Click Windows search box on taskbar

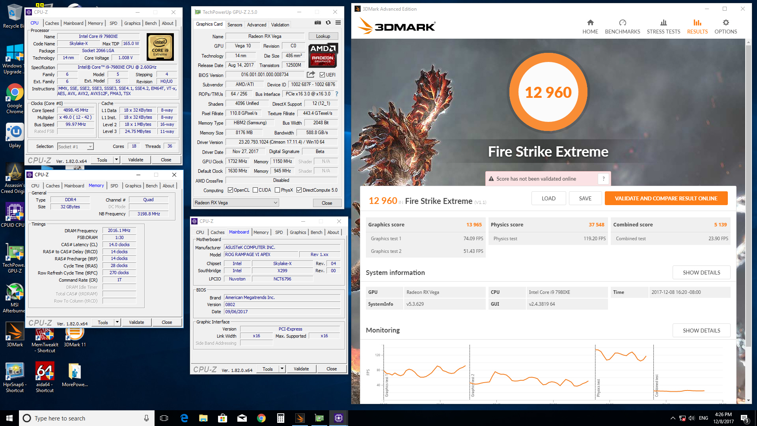(x=88, y=418)
